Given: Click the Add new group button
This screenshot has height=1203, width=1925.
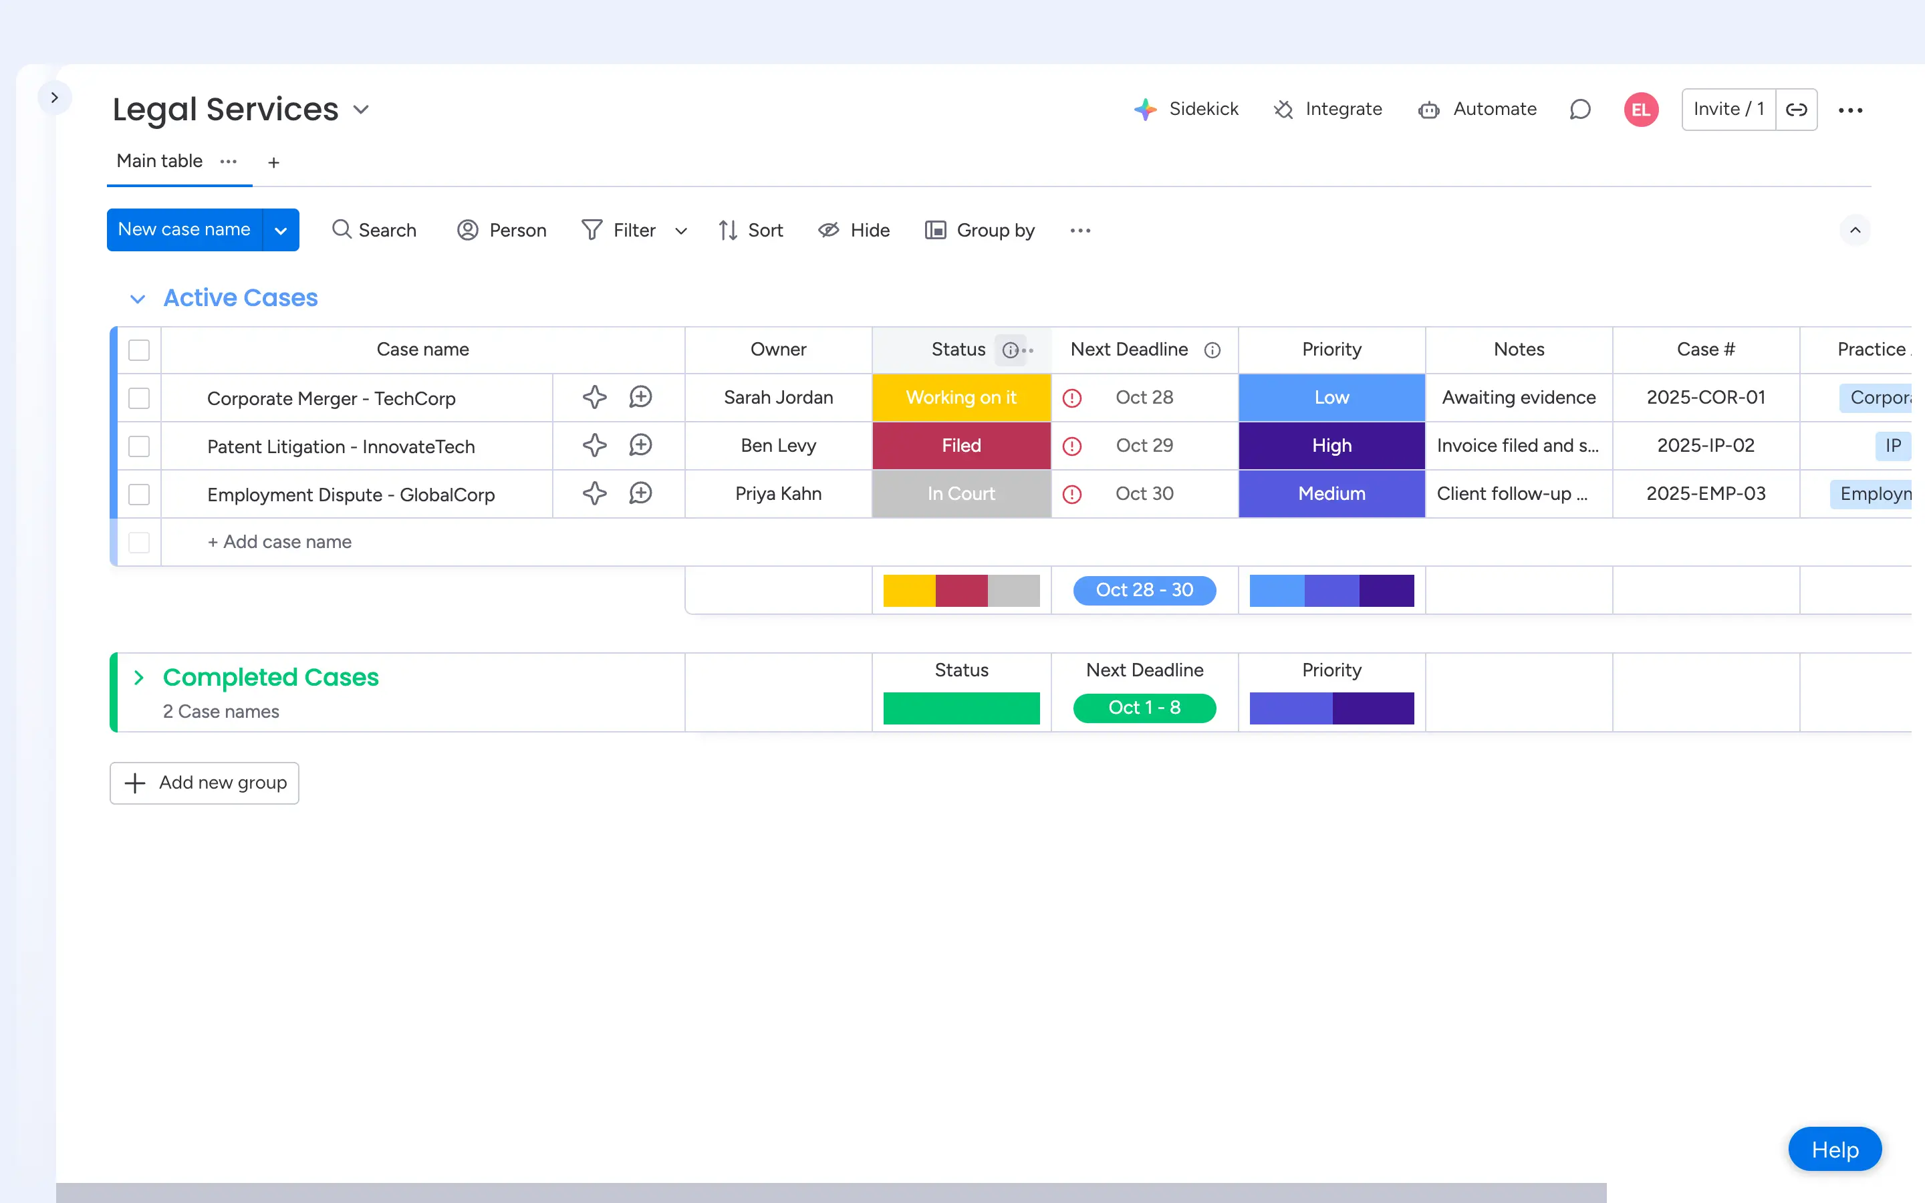Looking at the screenshot, I should point(205,783).
